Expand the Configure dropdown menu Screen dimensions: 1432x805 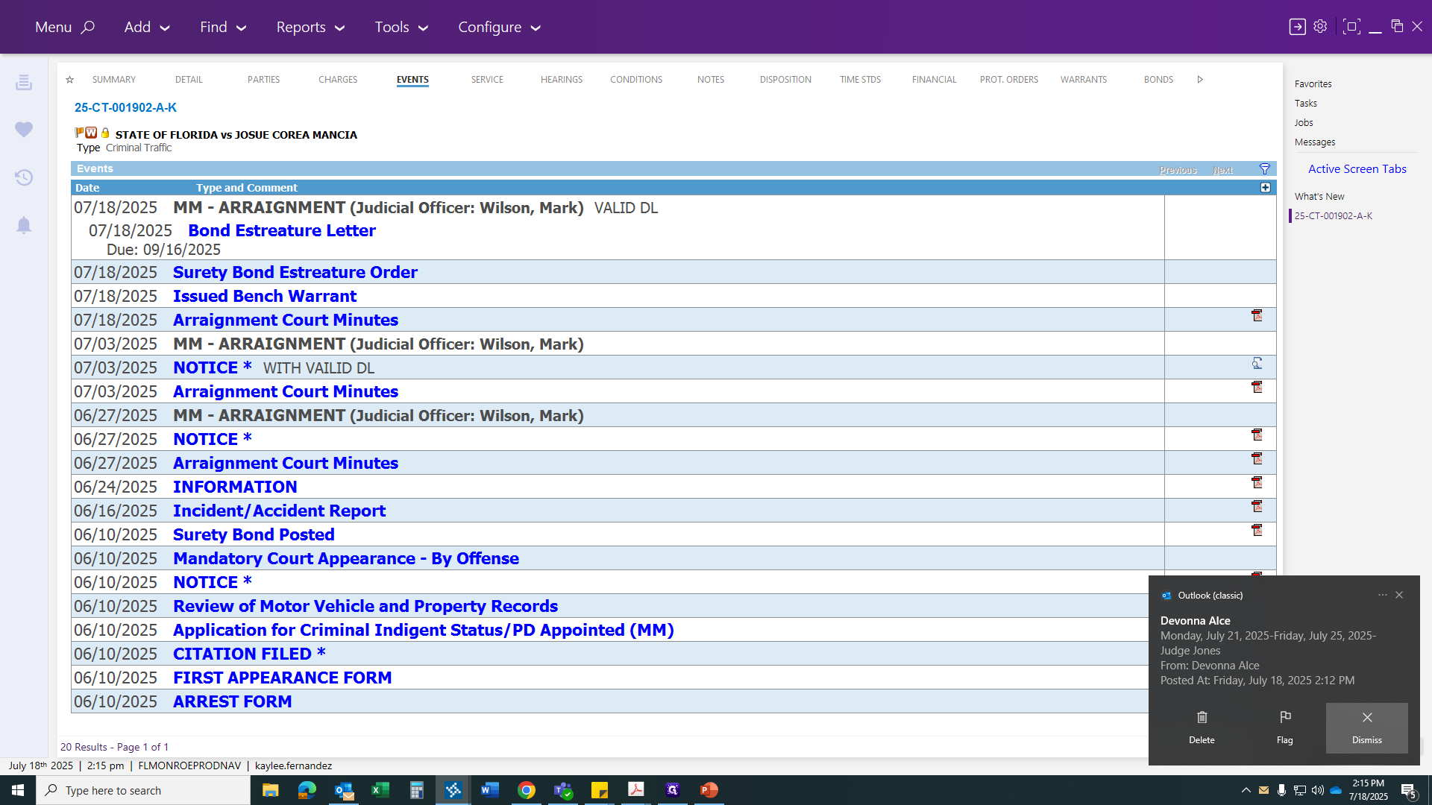click(499, 27)
